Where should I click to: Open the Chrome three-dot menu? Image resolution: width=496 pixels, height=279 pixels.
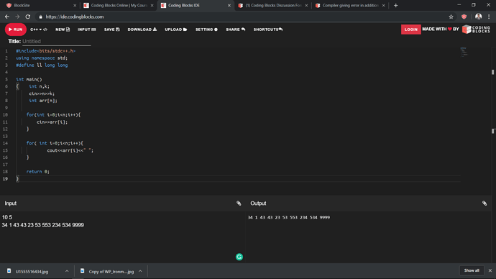click(x=489, y=17)
